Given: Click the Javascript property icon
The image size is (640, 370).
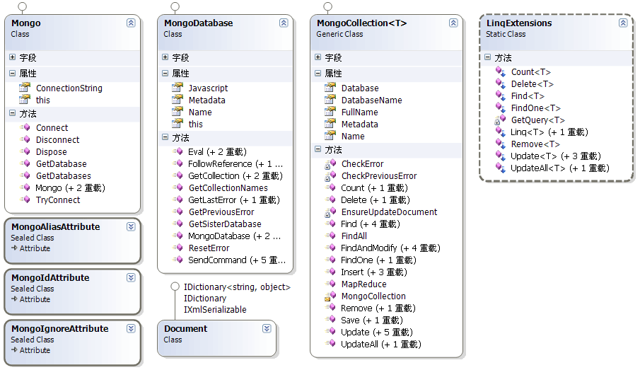Looking at the screenshot, I should (178, 88).
